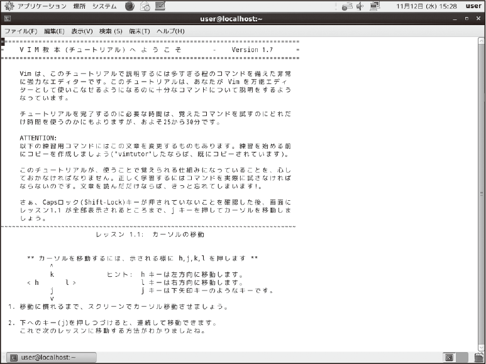Open the 表示(V) menu
486x364 pixels.
pos(82,31)
